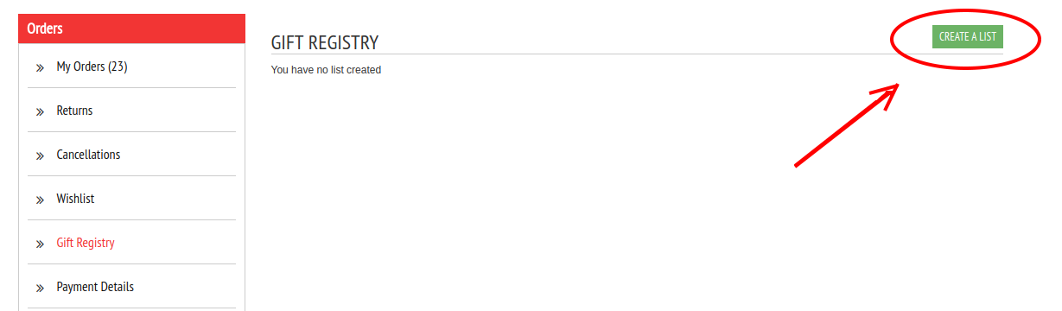
Task: View the Wishlist from the sidebar
Action: [131, 199]
